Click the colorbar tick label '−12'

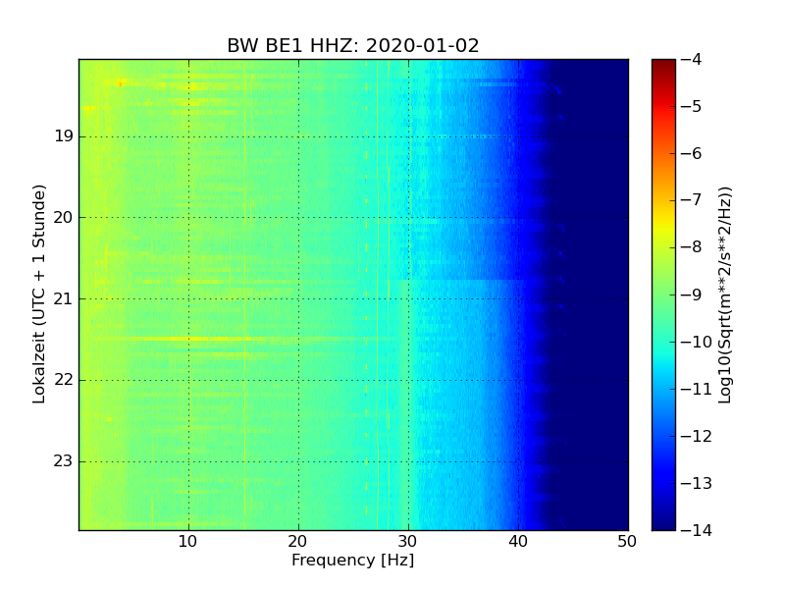pyautogui.click(x=697, y=436)
